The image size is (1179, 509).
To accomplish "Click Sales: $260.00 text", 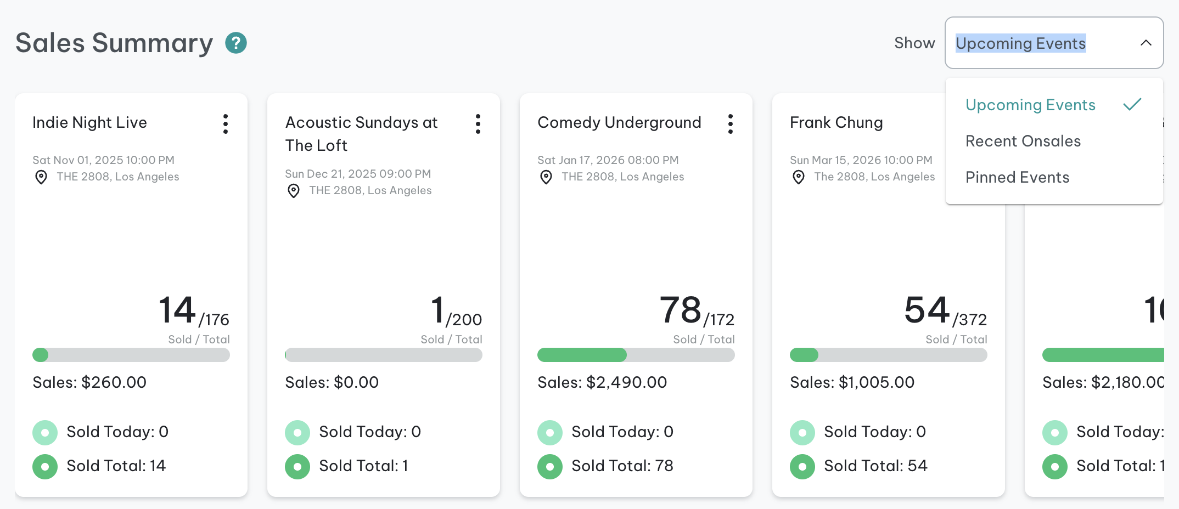I will (x=89, y=382).
